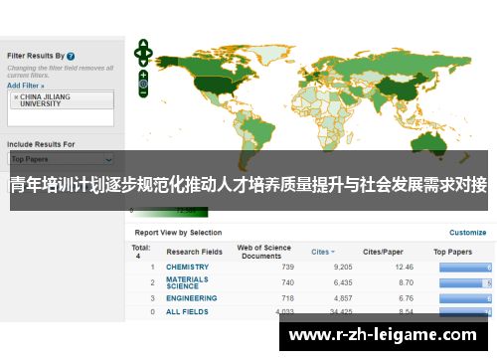This screenshot has width=497, height=360.
Task: Select Australia on the map
Action: (429, 144)
